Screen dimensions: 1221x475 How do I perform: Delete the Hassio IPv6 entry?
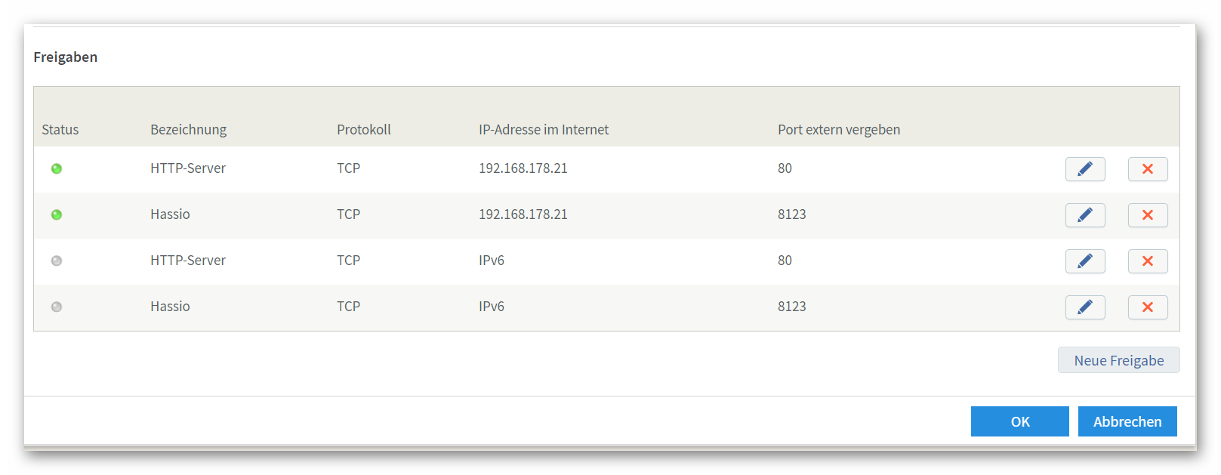[1148, 307]
